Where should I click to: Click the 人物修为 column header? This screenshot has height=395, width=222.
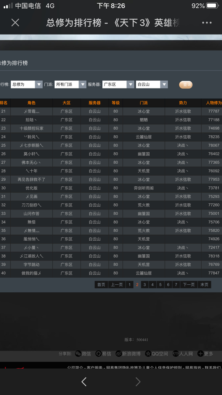[x=214, y=103]
